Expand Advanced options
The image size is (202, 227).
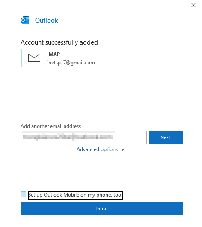point(100,149)
